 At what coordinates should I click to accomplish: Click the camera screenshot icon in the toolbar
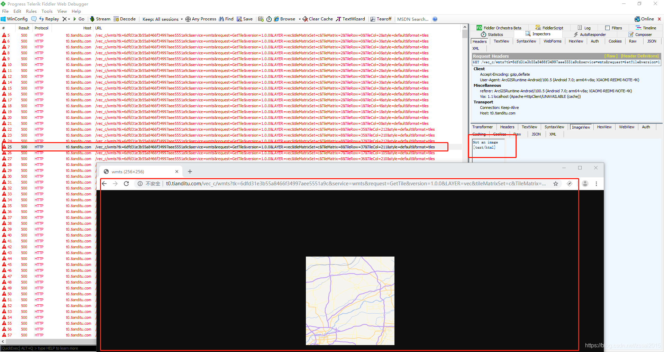[261, 19]
